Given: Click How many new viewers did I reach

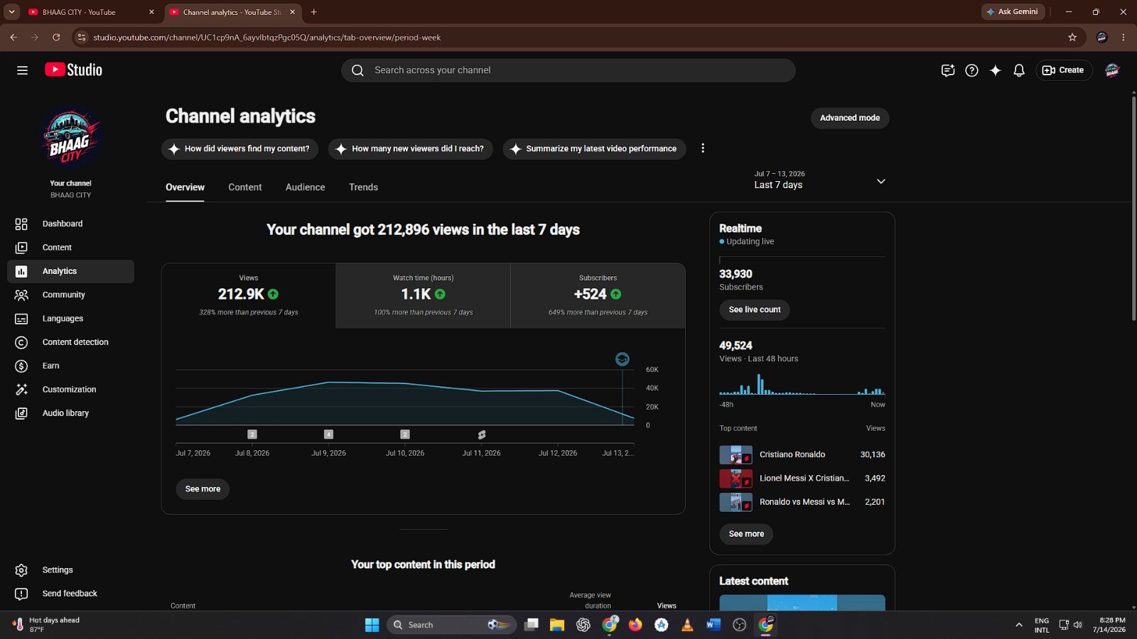Looking at the screenshot, I should click(x=410, y=149).
